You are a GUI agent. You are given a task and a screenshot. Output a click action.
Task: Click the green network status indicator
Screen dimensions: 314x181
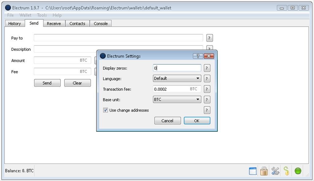point(298,171)
